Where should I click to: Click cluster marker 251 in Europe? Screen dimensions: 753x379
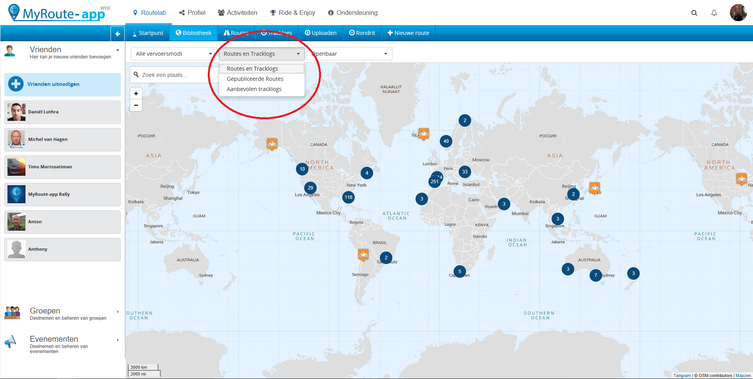click(435, 182)
